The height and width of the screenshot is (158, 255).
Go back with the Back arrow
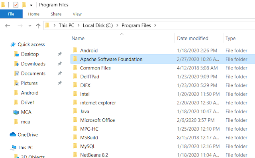click(x=8, y=25)
